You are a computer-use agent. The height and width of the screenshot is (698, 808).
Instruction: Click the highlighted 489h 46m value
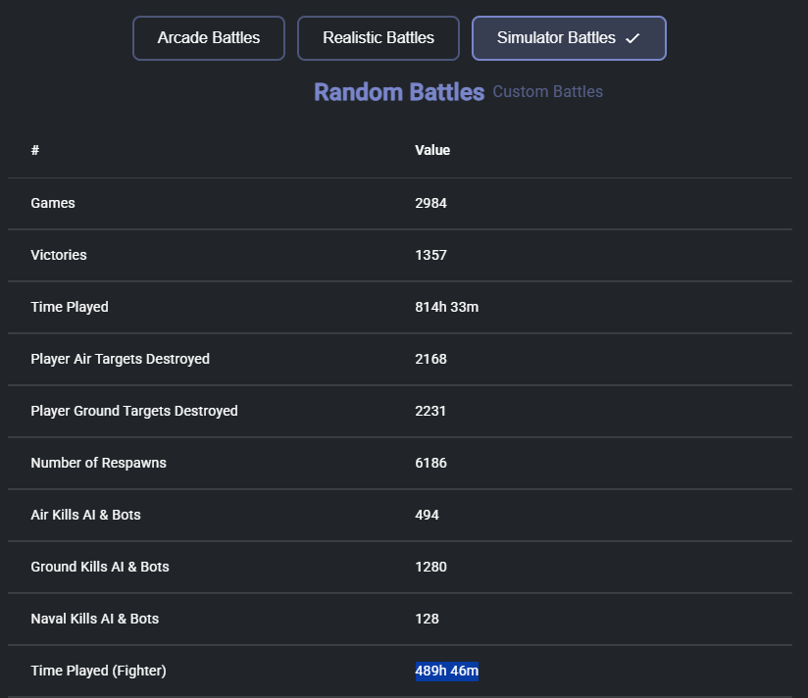(x=446, y=671)
